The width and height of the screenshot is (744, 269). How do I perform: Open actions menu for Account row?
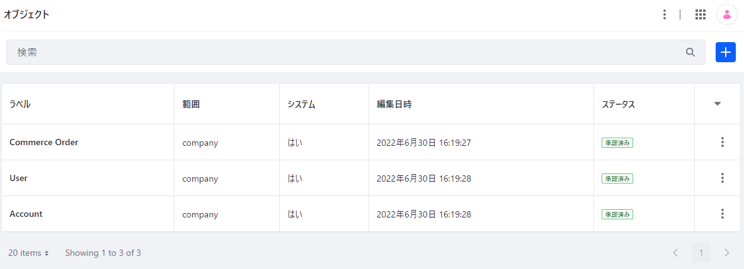coord(722,214)
